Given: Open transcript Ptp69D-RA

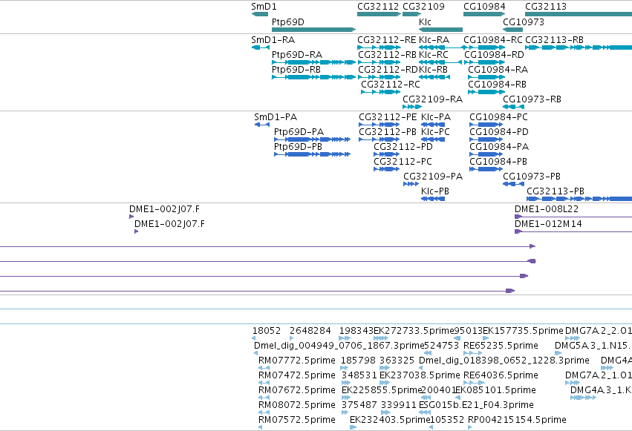Looking at the screenshot, I should pos(296,54).
